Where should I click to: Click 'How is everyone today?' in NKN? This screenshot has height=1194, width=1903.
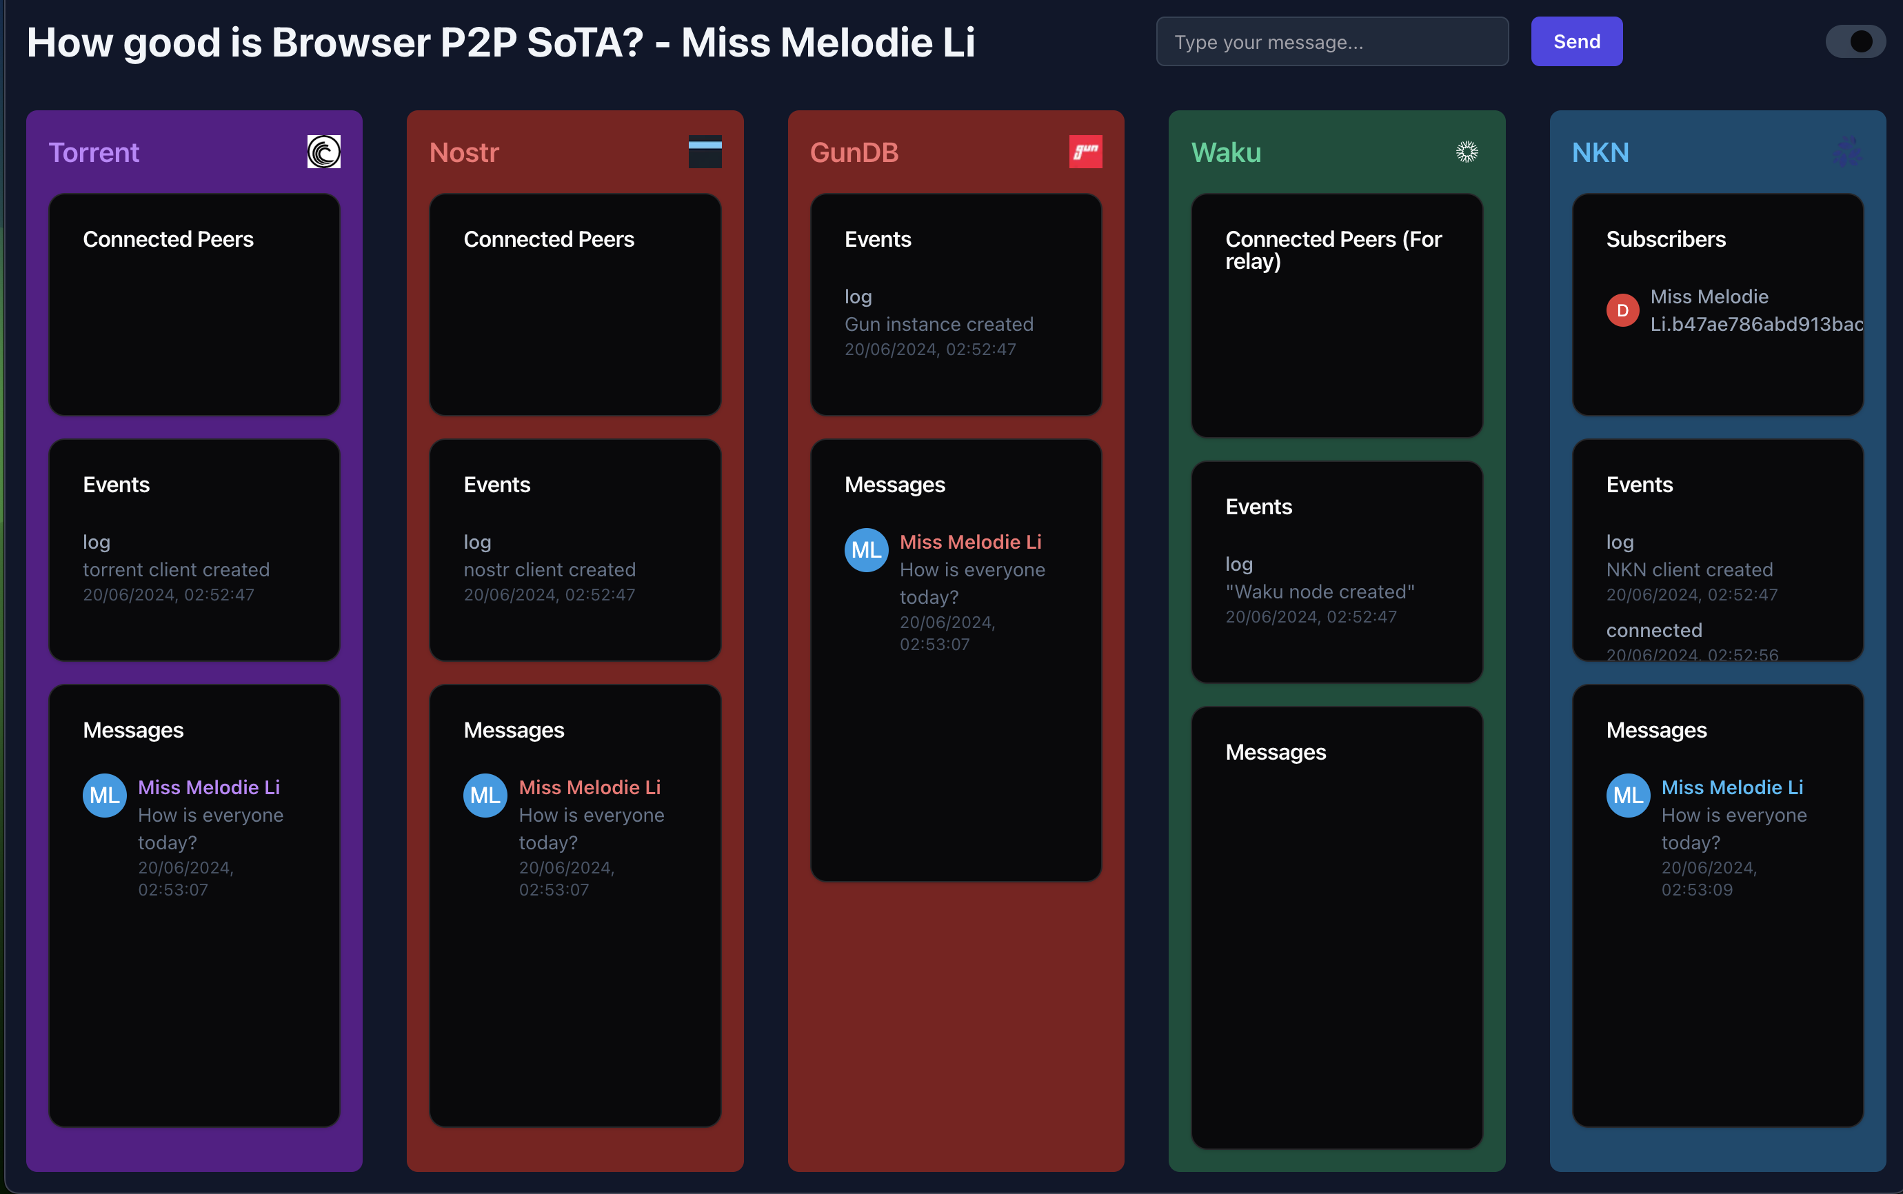coord(1734,829)
